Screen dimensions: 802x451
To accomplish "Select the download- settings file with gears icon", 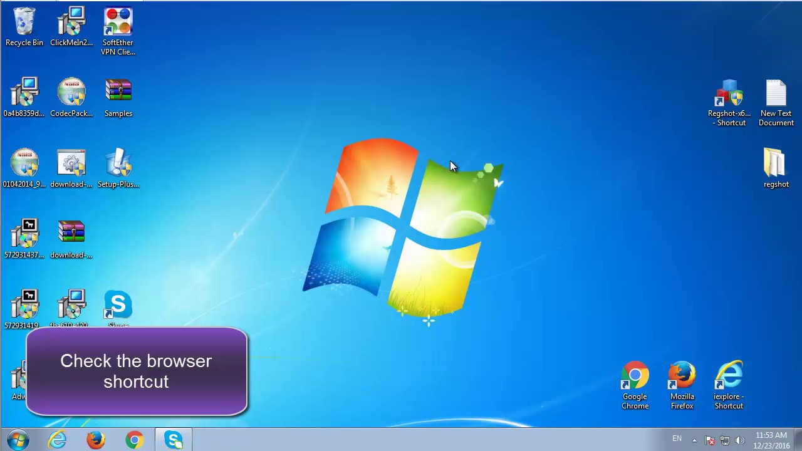I will point(71,168).
